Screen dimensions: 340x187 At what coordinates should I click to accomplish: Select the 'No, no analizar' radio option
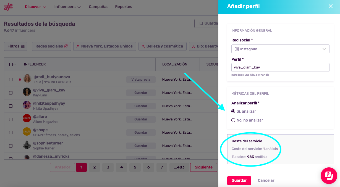pyautogui.click(x=233, y=120)
